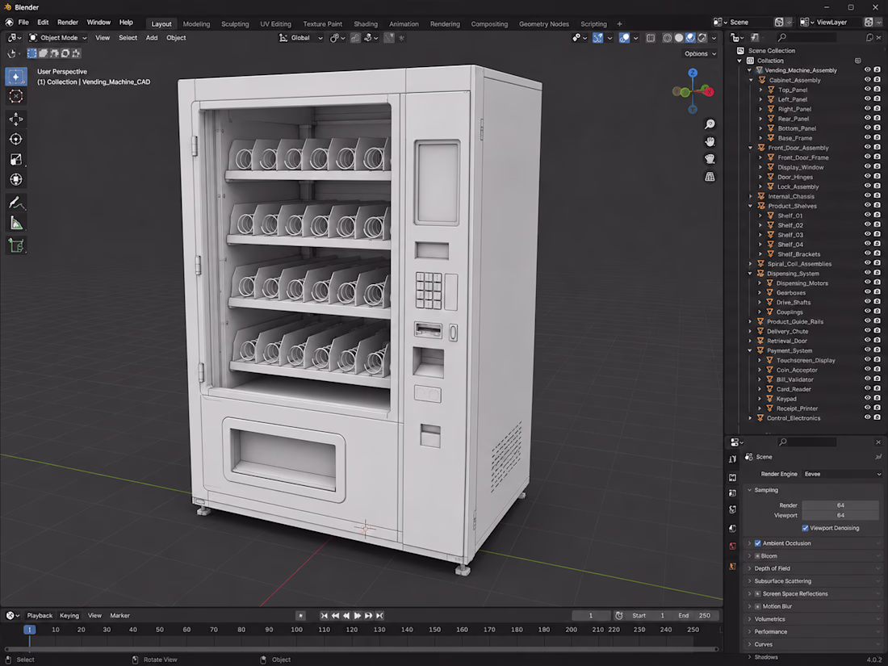Open the Render menu
The image size is (888, 666).
click(67, 22)
